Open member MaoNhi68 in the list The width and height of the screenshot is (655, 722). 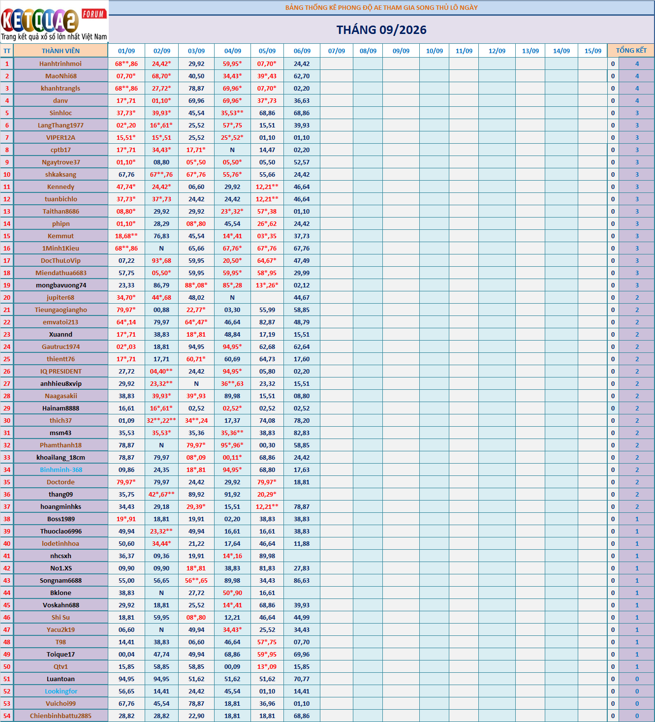click(61, 76)
